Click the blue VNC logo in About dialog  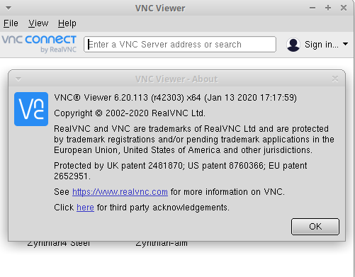pyautogui.click(x=31, y=109)
